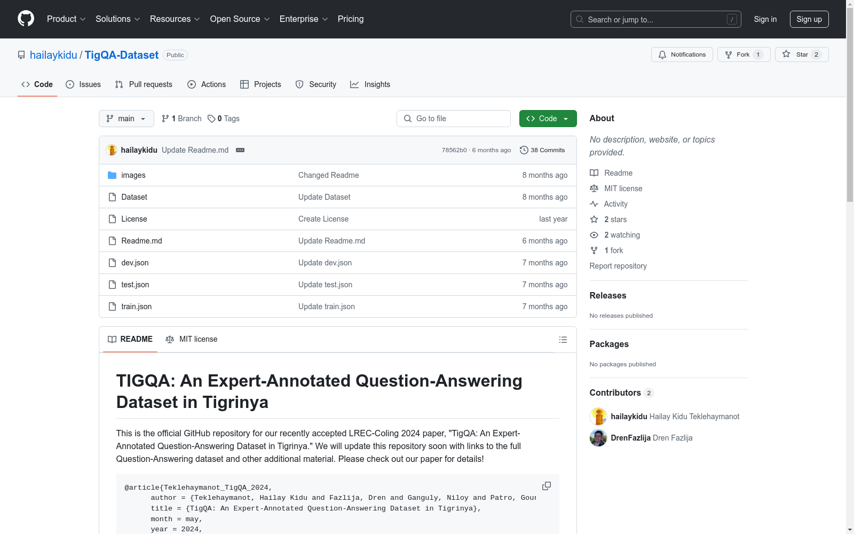Open the hailaykidu owner link

coord(53,55)
